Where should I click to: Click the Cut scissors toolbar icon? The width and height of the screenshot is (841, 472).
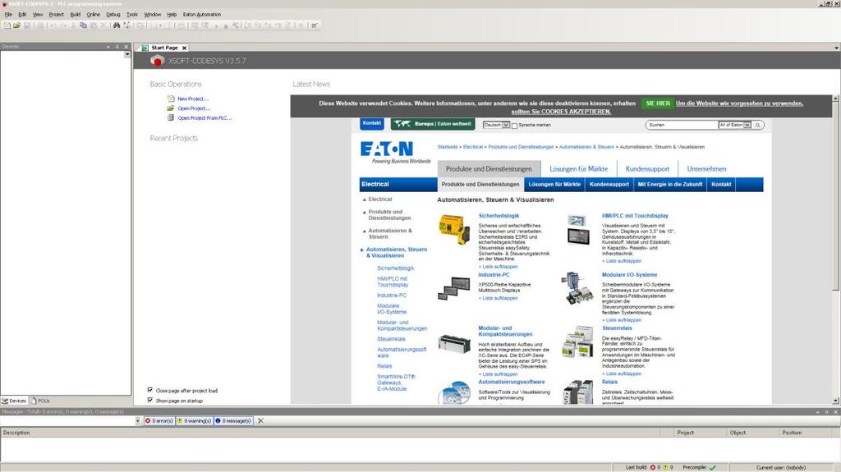click(73, 25)
